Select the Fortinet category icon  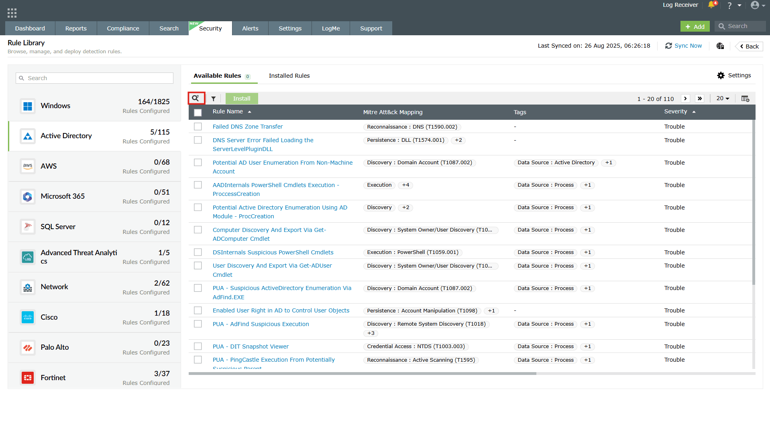pyautogui.click(x=28, y=378)
